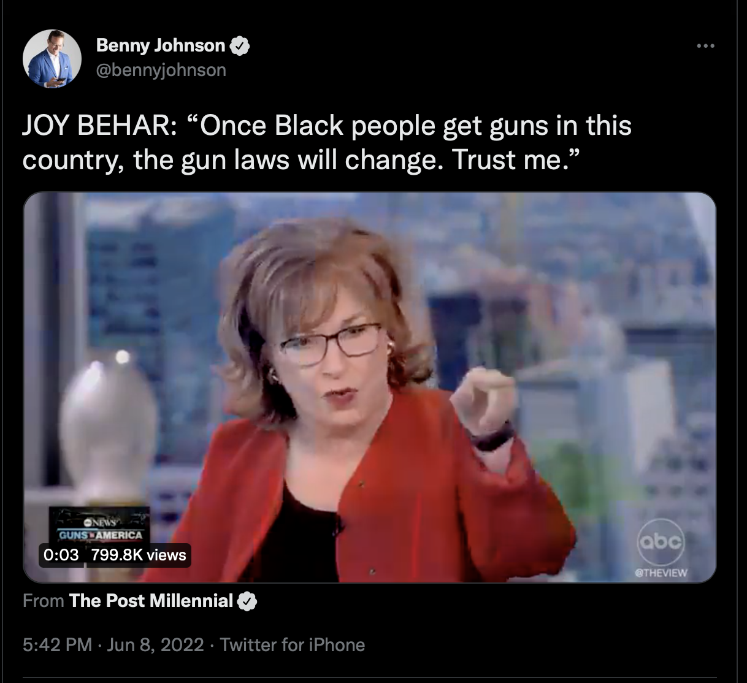
Task: Open the Twitter for iPhone source link
Action: pos(292,645)
